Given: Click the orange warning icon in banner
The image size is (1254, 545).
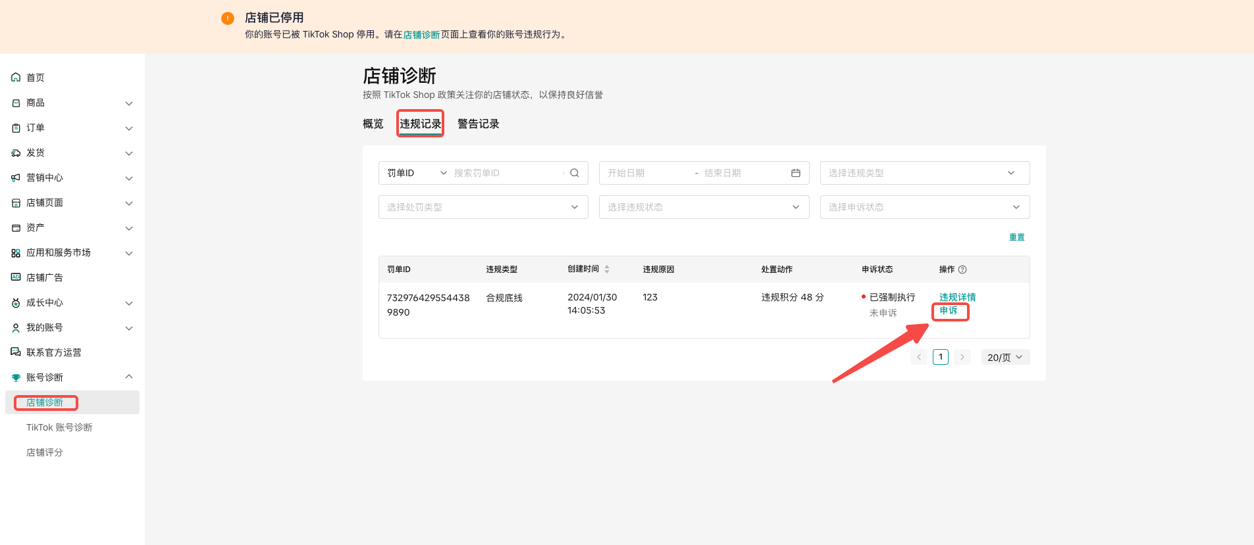Looking at the screenshot, I should (228, 18).
